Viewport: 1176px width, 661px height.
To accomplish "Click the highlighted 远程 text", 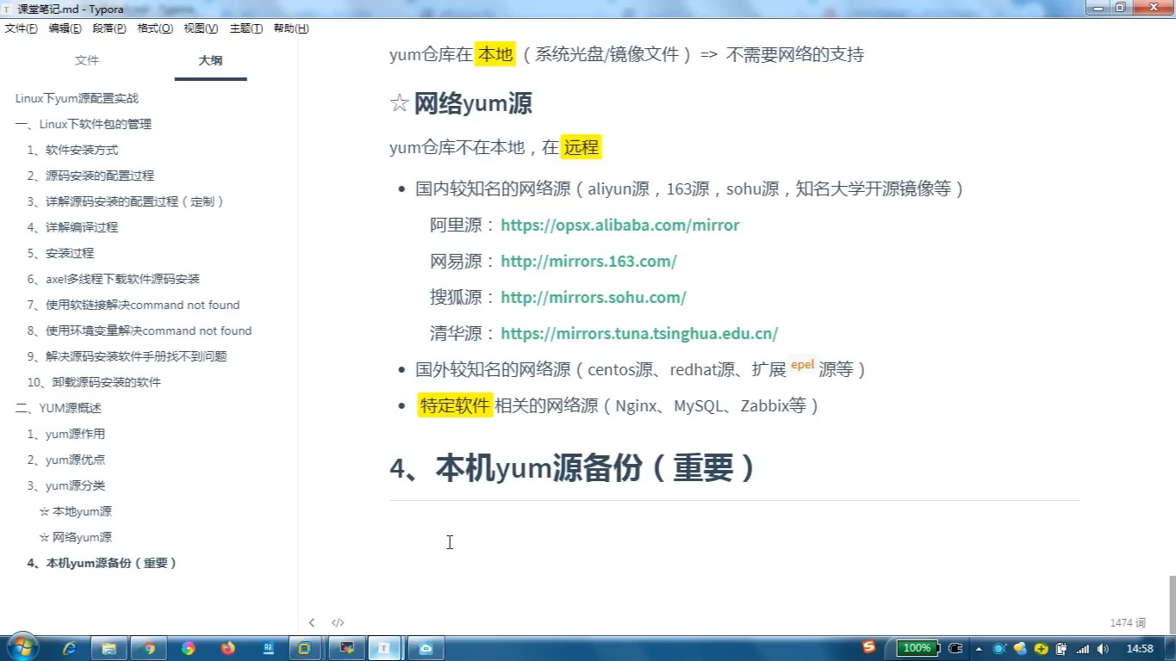I will [x=582, y=147].
